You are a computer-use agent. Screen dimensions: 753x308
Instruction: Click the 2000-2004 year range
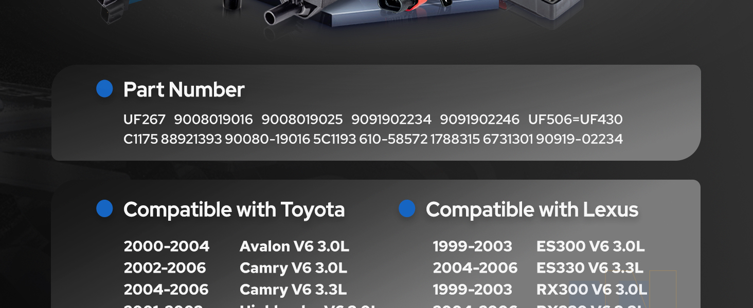[x=167, y=246]
